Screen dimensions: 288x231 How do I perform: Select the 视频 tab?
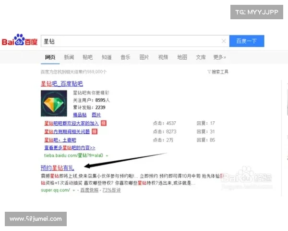(163, 57)
